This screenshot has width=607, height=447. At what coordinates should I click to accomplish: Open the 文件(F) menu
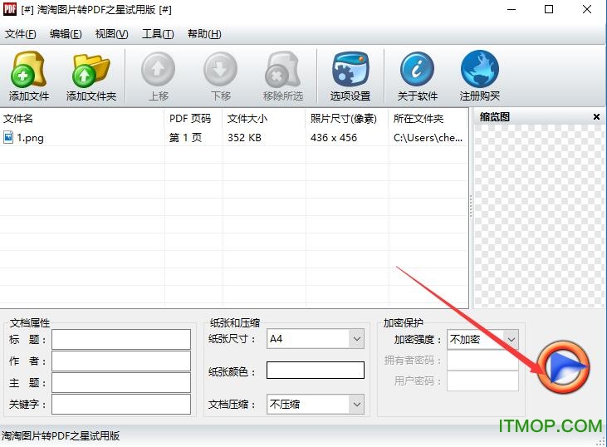pos(21,34)
